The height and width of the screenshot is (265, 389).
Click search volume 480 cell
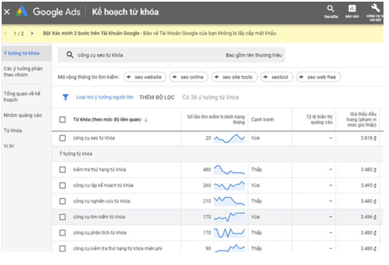pyautogui.click(x=207, y=169)
